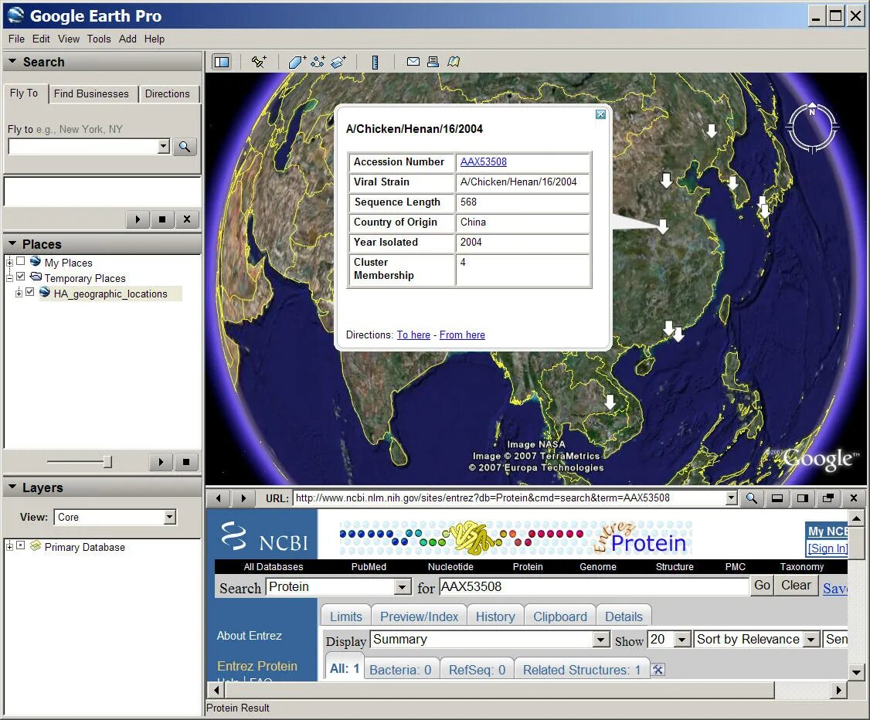Open the AAX53508 accession number link

click(483, 162)
